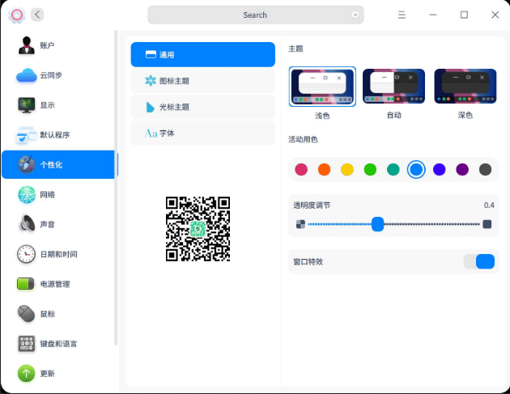Switch to the 通用 general tab
The width and height of the screenshot is (510, 394).
click(x=203, y=55)
